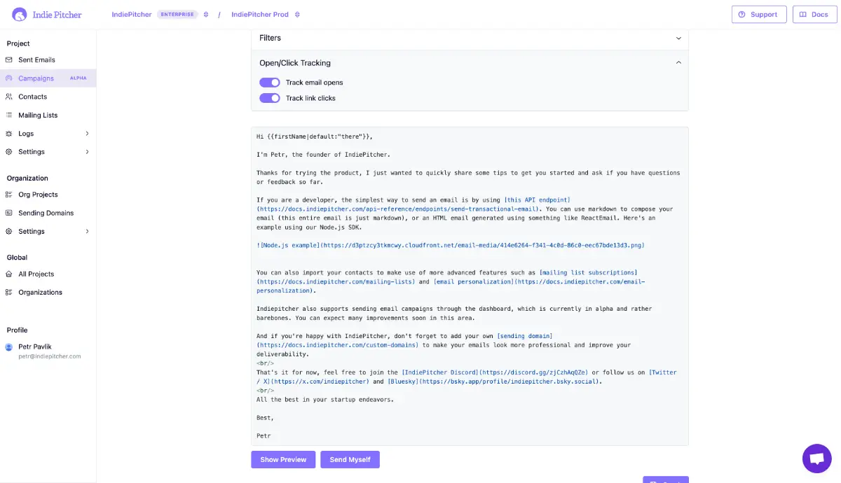This screenshot has width=841, height=483.
Task: Click the Logs gear icon in sidebar
Action: pos(9,134)
